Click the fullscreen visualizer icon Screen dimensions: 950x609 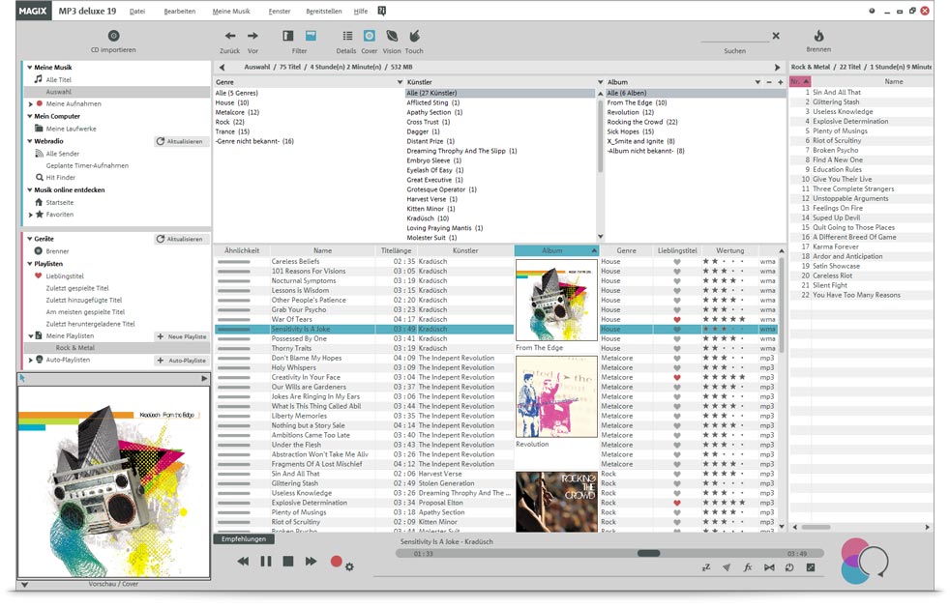(x=811, y=567)
